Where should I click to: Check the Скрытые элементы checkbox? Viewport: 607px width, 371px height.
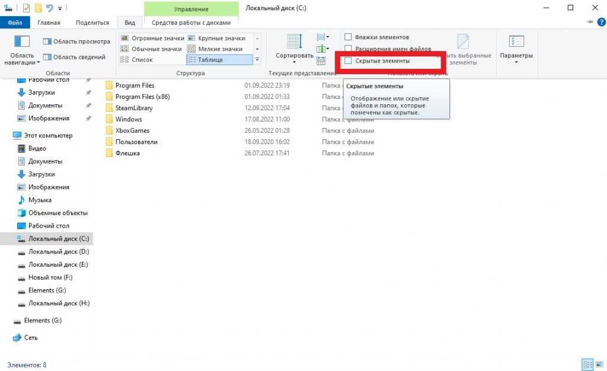click(349, 61)
